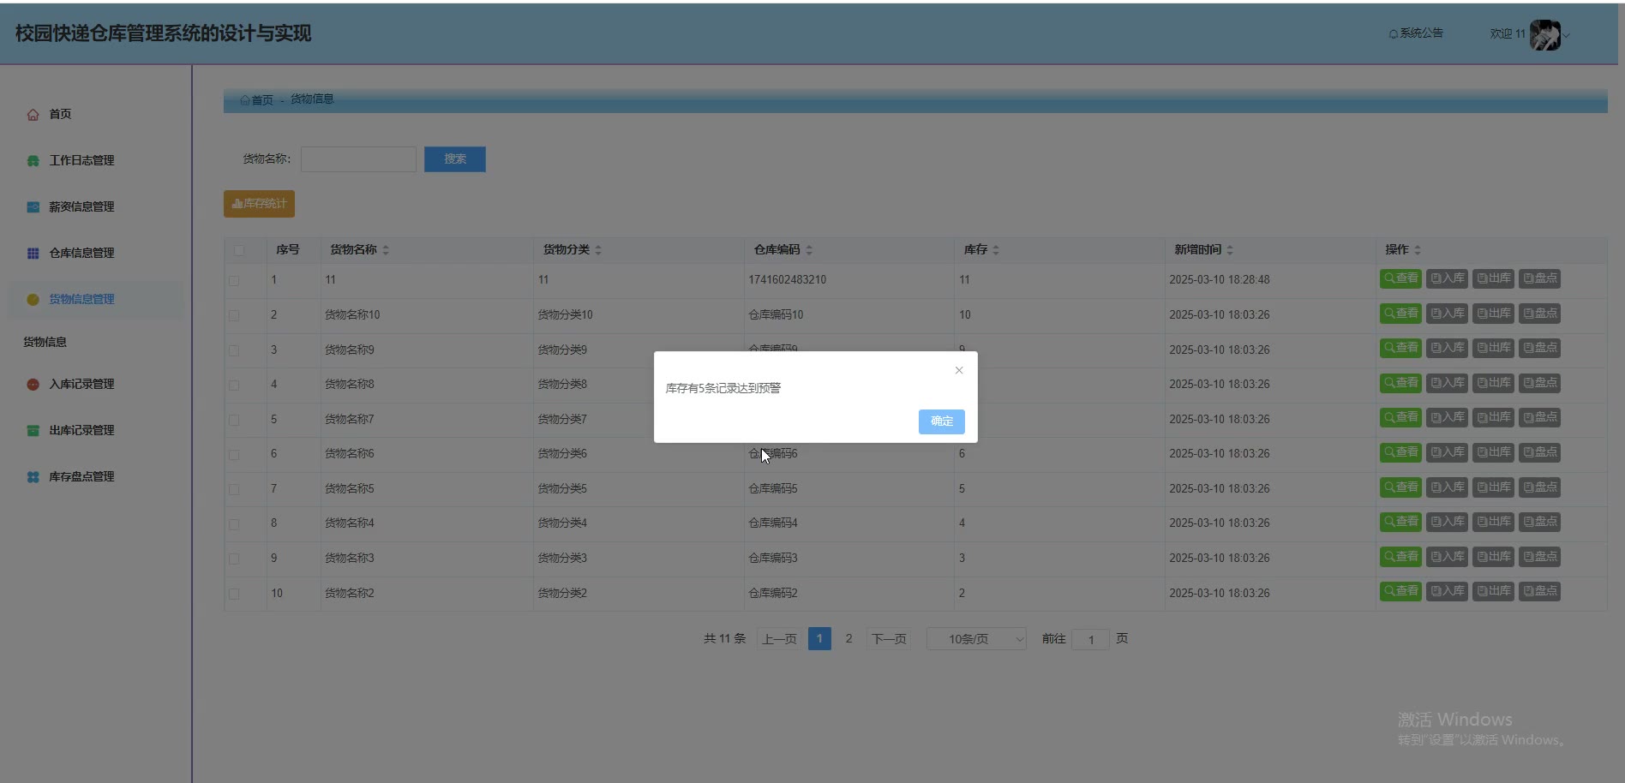The image size is (1625, 783).
Task: Sort the table by 货物名称 column arrows
Action: pos(386,250)
